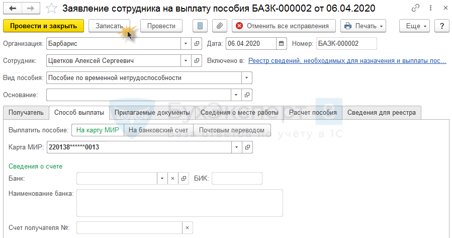Viewport: 452px width, 238px height.
Task: Open the calendar picker for Дата field
Action: pyautogui.click(x=282, y=44)
